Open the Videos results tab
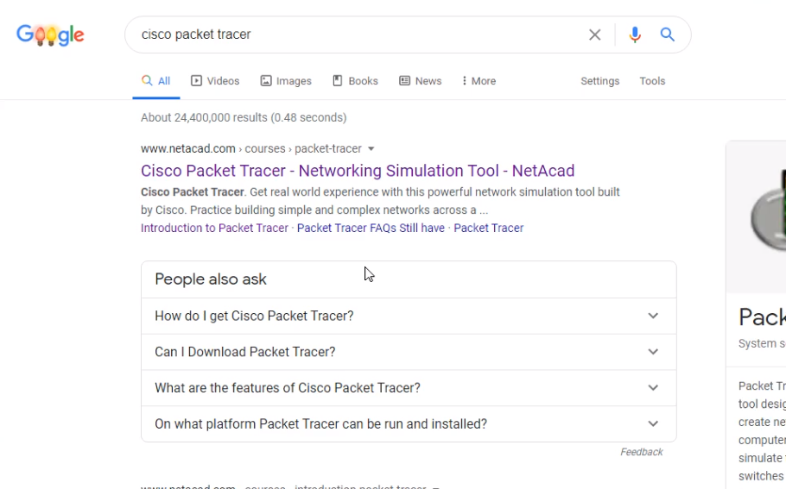The height and width of the screenshot is (489, 786). click(215, 81)
